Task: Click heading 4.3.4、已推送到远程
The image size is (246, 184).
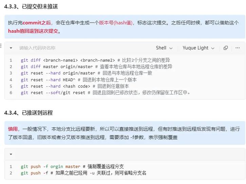Action: 29,113
